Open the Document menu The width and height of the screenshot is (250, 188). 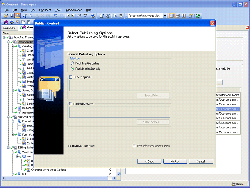(x=45, y=10)
